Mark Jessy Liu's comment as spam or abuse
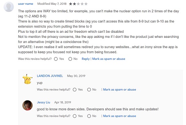 pos(120,116)
